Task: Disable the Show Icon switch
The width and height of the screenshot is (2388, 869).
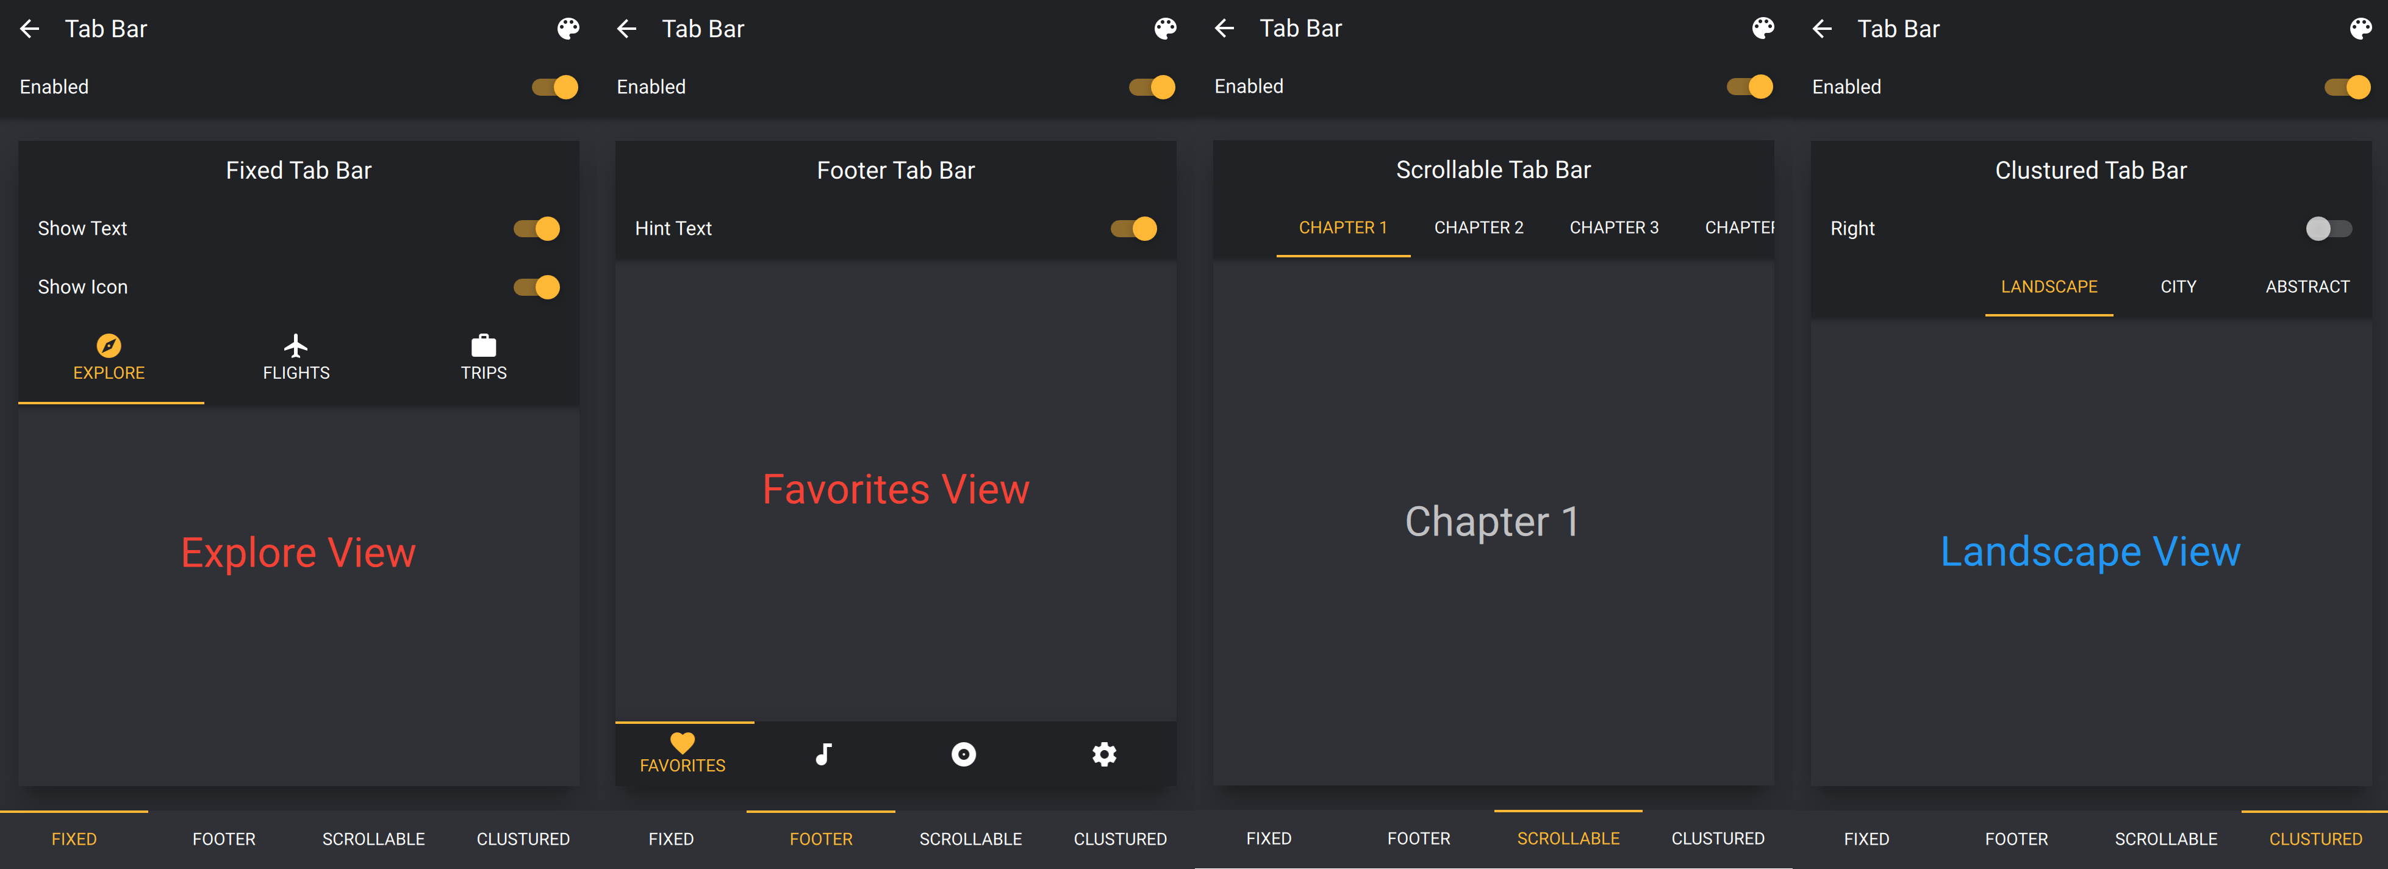Action: pyautogui.click(x=537, y=287)
